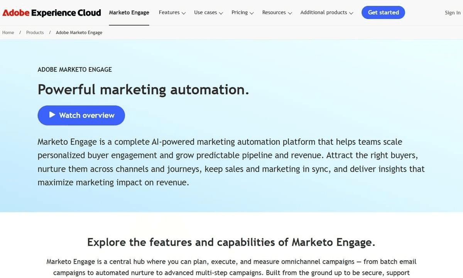The image size is (463, 278).
Task: Expand the Resources menu
Action: tap(277, 12)
